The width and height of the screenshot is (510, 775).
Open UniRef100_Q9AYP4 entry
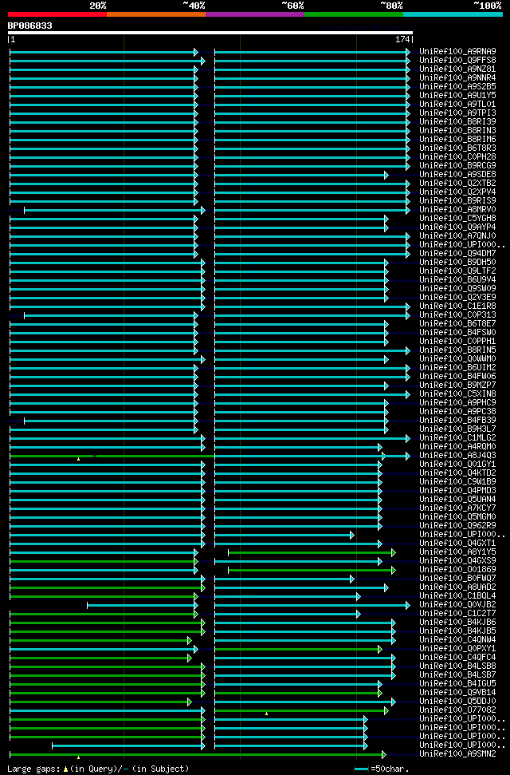(457, 227)
